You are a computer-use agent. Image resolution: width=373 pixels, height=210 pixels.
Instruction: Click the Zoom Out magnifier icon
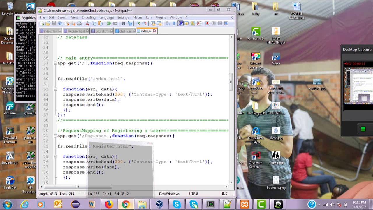[x=145, y=23]
